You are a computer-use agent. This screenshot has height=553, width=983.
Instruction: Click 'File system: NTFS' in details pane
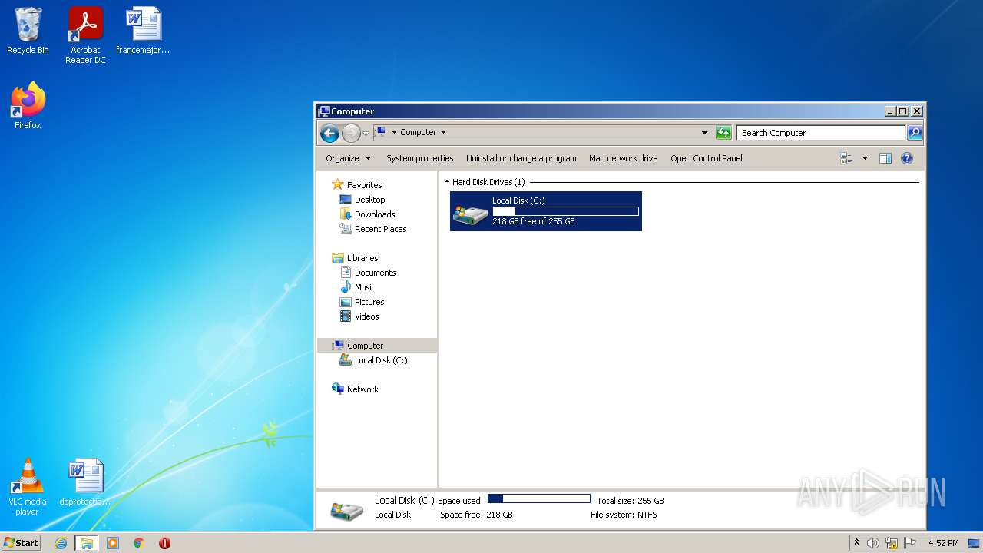(x=624, y=515)
